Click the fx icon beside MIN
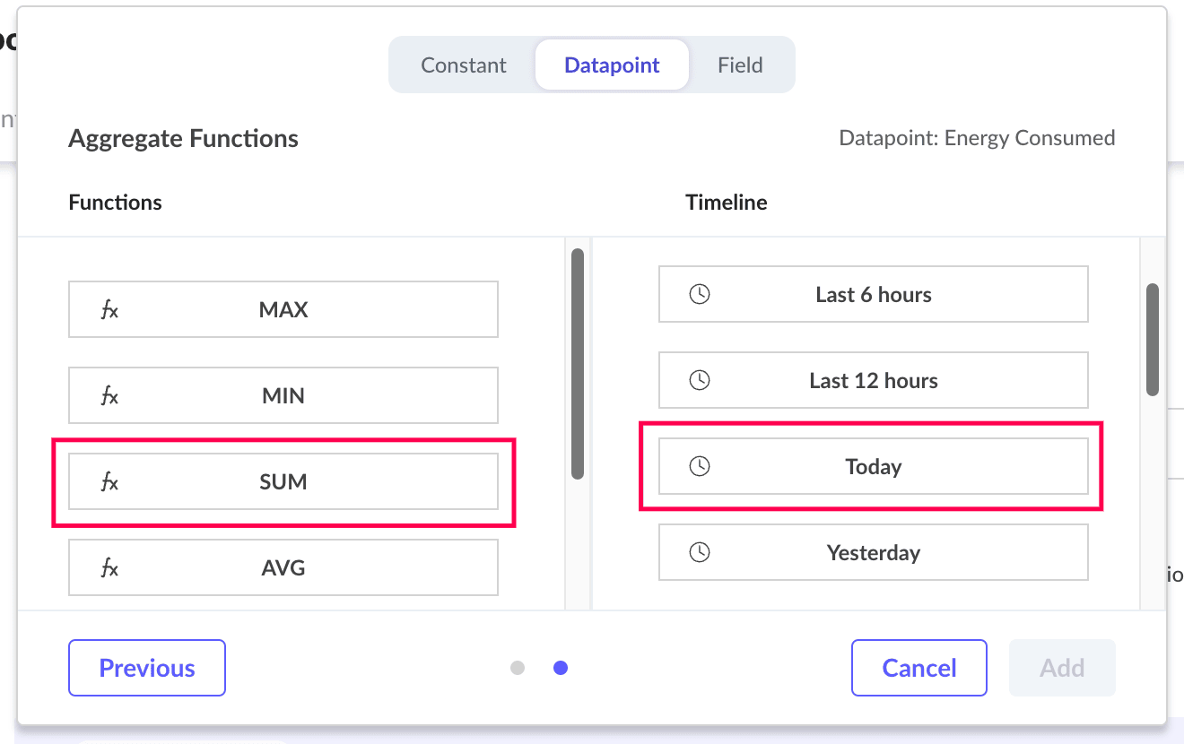Image resolution: width=1184 pixels, height=744 pixels. (x=109, y=396)
